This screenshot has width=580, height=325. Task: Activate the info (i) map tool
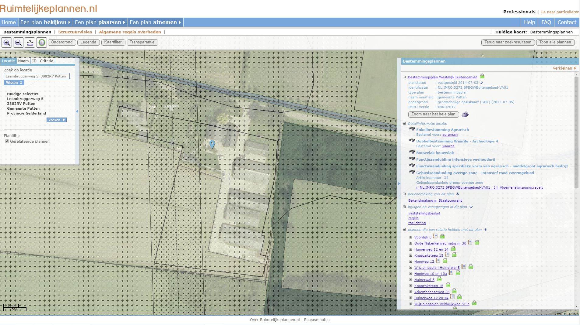[x=42, y=43]
